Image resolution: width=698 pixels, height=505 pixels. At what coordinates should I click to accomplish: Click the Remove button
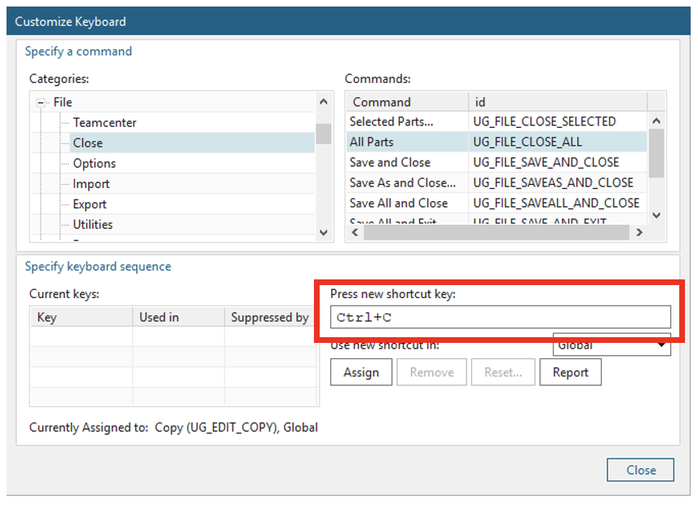click(x=432, y=372)
